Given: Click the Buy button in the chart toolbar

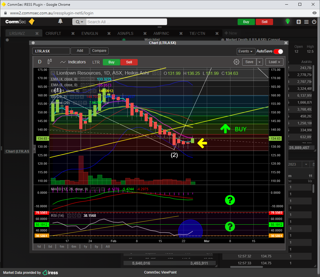Looking at the screenshot, I should (x=111, y=62).
